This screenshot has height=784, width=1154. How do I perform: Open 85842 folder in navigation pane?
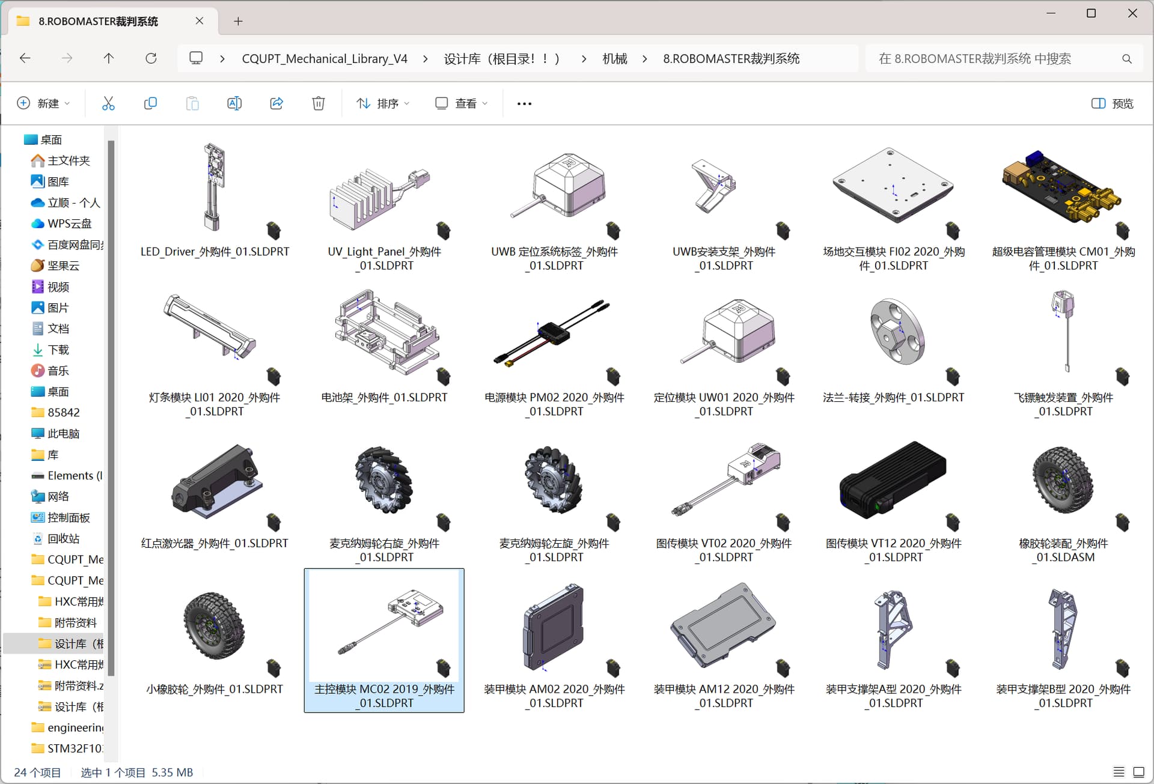56,413
